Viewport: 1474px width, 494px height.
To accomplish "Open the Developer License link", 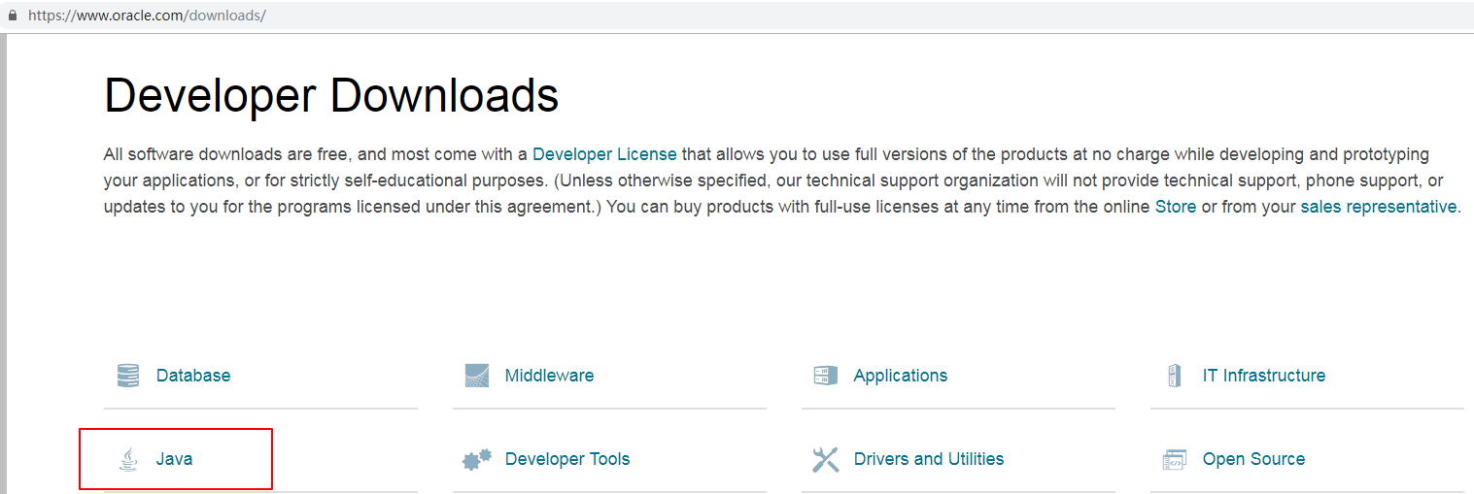I will [604, 154].
